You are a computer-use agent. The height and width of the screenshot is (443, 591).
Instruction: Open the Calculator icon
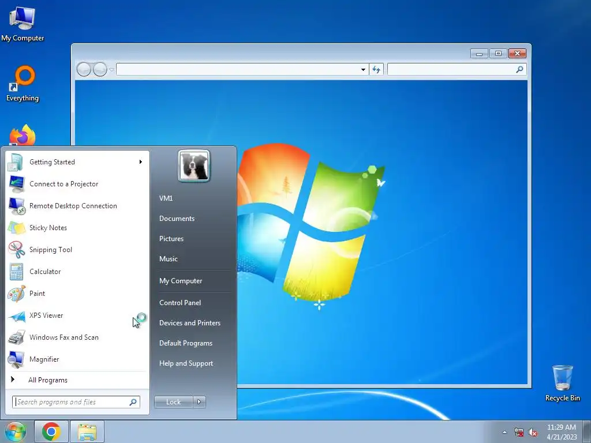pyautogui.click(x=16, y=272)
